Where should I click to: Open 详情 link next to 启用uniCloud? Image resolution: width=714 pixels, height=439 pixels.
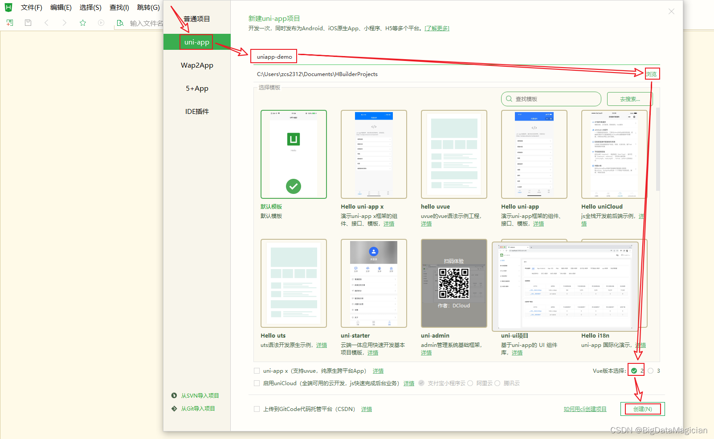tap(409, 383)
